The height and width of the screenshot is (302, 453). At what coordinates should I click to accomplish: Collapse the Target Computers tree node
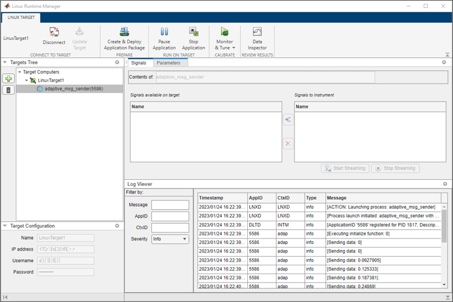click(x=20, y=72)
